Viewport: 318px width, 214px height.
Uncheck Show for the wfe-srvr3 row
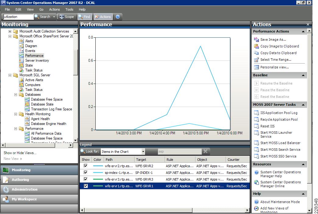pyautogui.click(x=86, y=179)
